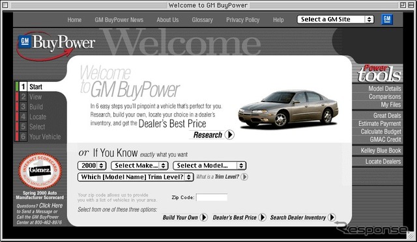
Task: Click the arrow next to Search Dealer Inventory
Action: point(332,217)
